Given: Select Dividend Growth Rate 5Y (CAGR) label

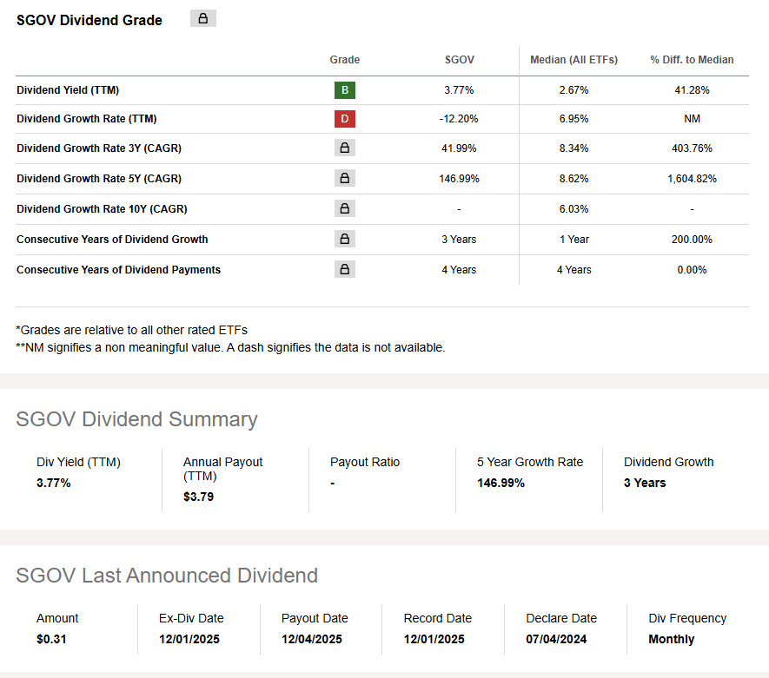Looking at the screenshot, I should (x=99, y=178).
